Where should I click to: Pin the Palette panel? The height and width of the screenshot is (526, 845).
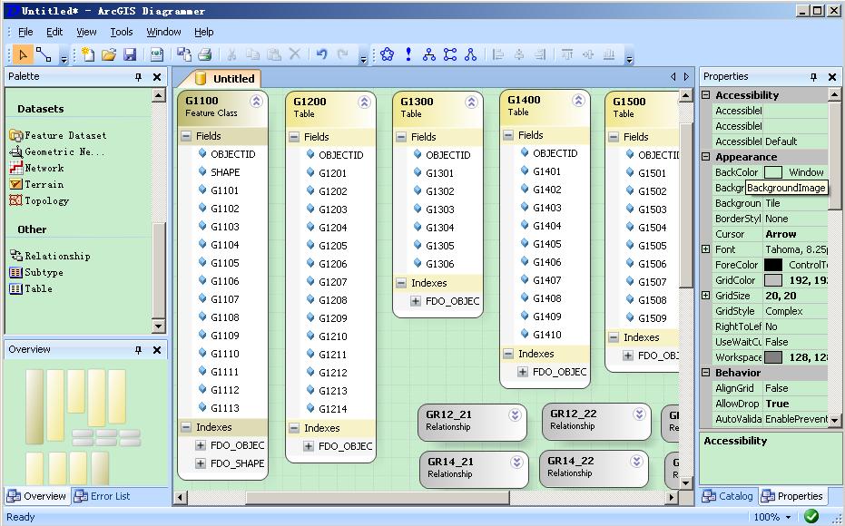[x=139, y=77]
